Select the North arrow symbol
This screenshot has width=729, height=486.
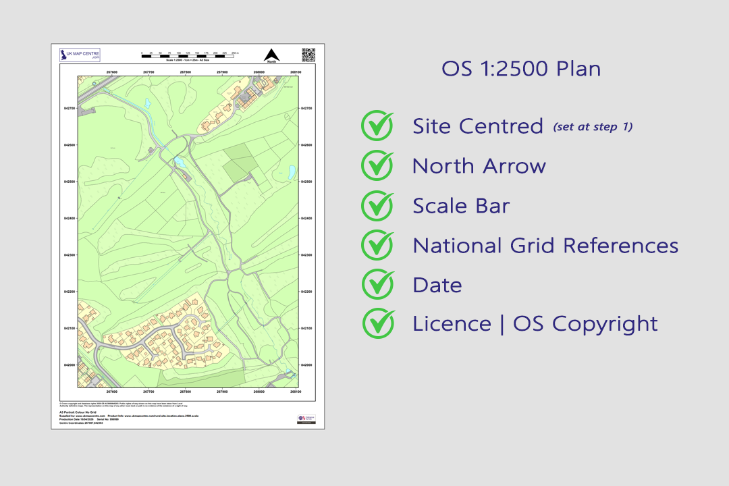pos(272,54)
